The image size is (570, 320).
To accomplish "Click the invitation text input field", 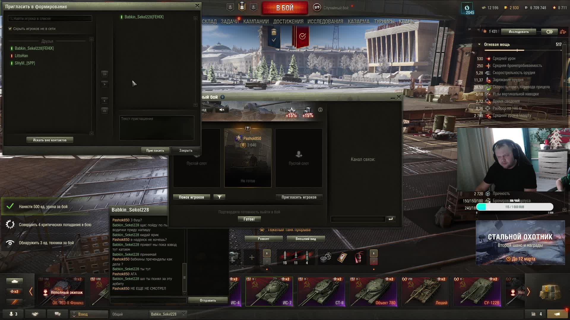I will pos(156,128).
